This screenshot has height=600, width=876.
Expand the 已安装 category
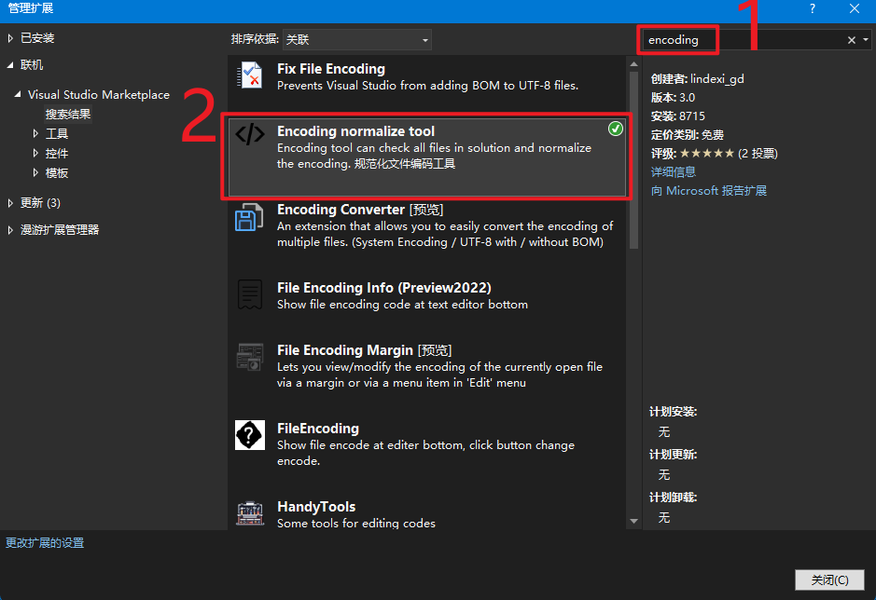pyautogui.click(x=10, y=38)
